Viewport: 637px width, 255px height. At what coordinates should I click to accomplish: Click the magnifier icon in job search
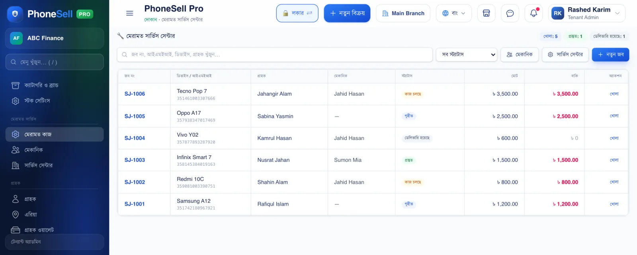pos(125,55)
